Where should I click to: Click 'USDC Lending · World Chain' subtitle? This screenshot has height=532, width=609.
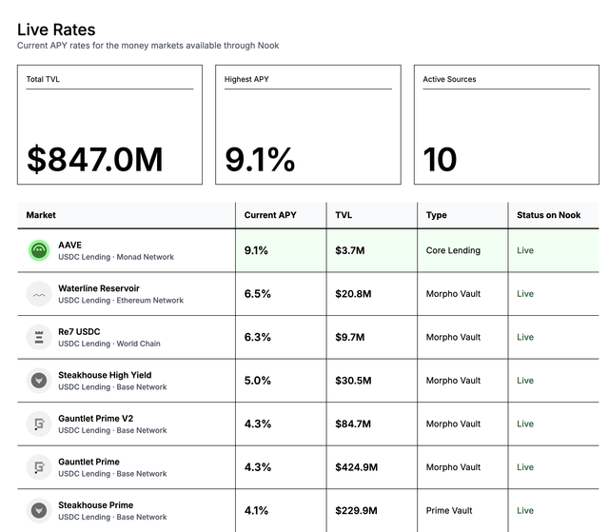tap(109, 344)
